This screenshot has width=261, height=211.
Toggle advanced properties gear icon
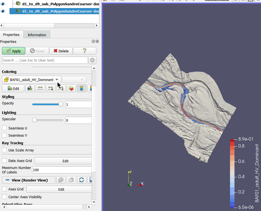92,60
